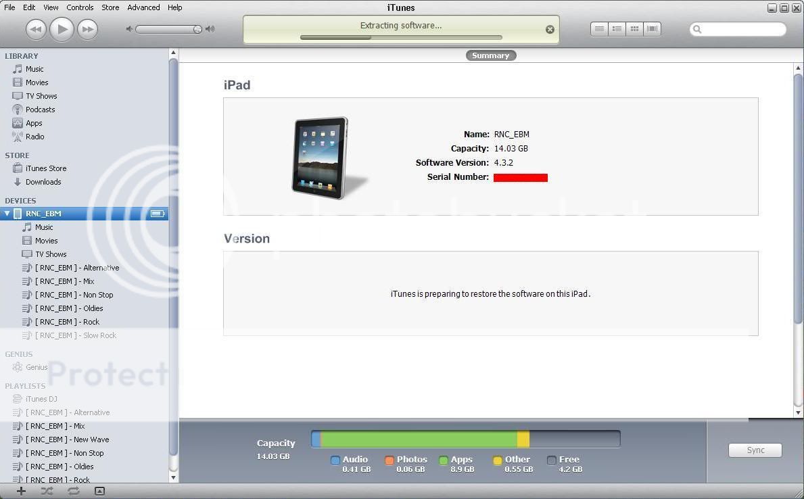
Task: Open the Help menu
Action: 175,7
